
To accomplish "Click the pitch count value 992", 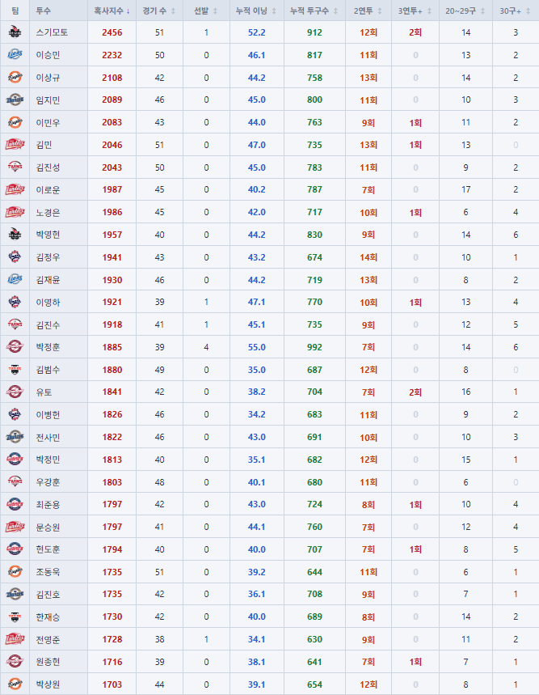I will pos(314,347).
